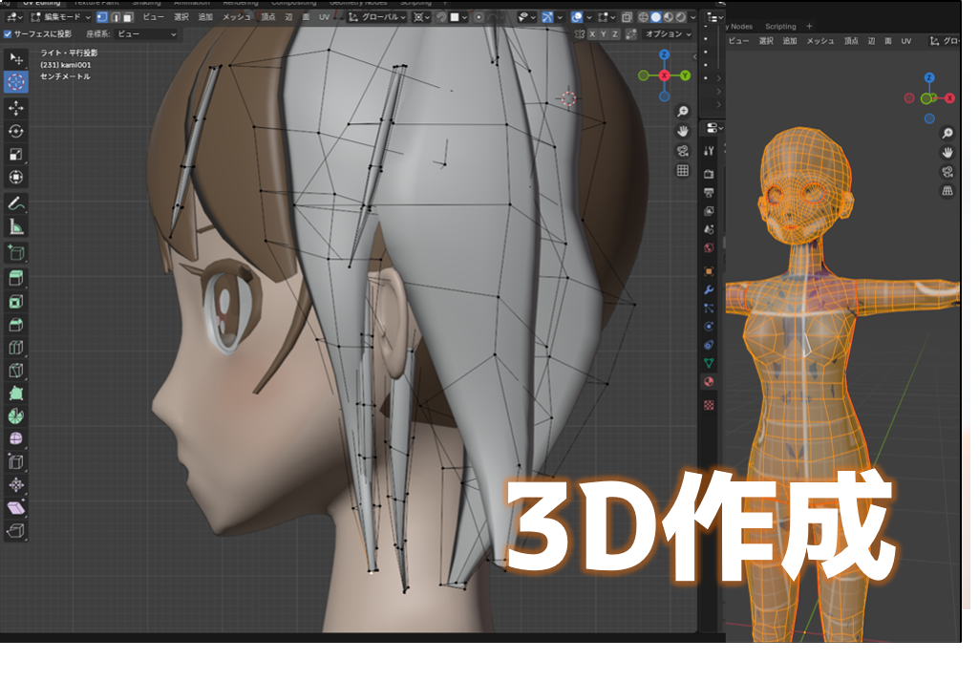Click the zoom magnifier in left viewport
Image resolution: width=979 pixels, height=682 pixels.
tap(683, 112)
